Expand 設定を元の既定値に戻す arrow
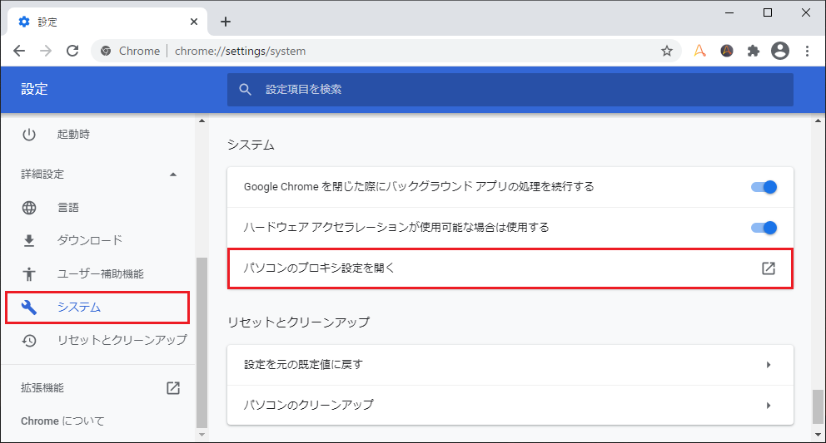Screen dimensions: 826x443 [769, 365]
